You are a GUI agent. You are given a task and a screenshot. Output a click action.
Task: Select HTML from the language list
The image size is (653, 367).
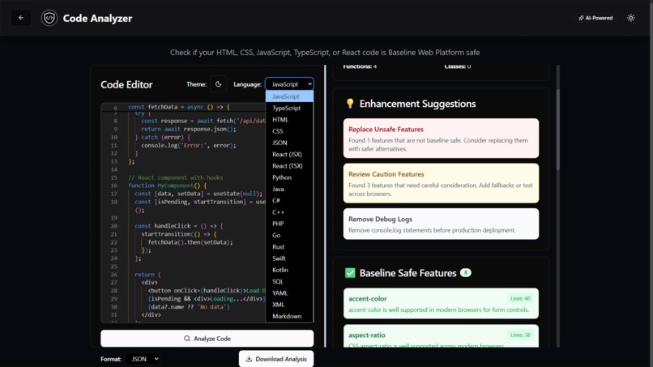tap(289, 120)
